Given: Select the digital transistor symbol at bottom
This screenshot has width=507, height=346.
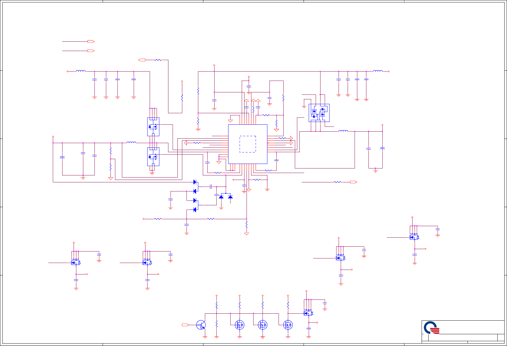Looking at the screenshot, I should [201, 325].
